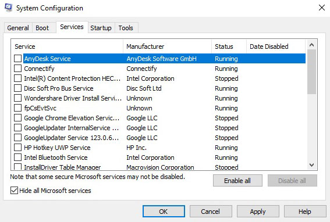
Task: Select the Disc Soft Pro Bus Service row
Action: point(159,88)
